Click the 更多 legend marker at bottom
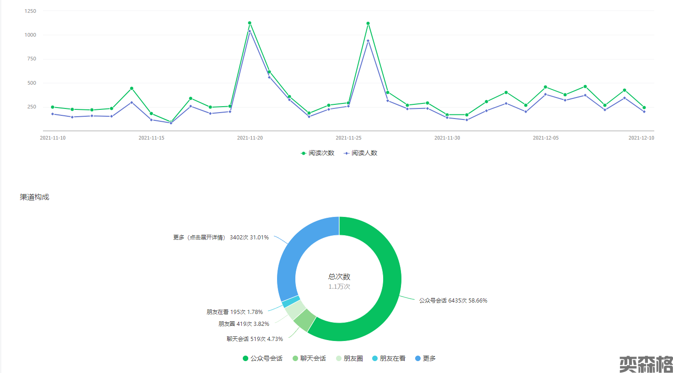The image size is (673, 373). (x=417, y=358)
